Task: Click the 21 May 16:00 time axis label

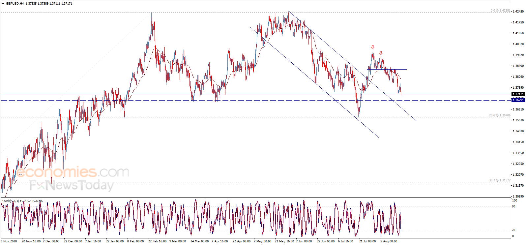Action: [284, 241]
